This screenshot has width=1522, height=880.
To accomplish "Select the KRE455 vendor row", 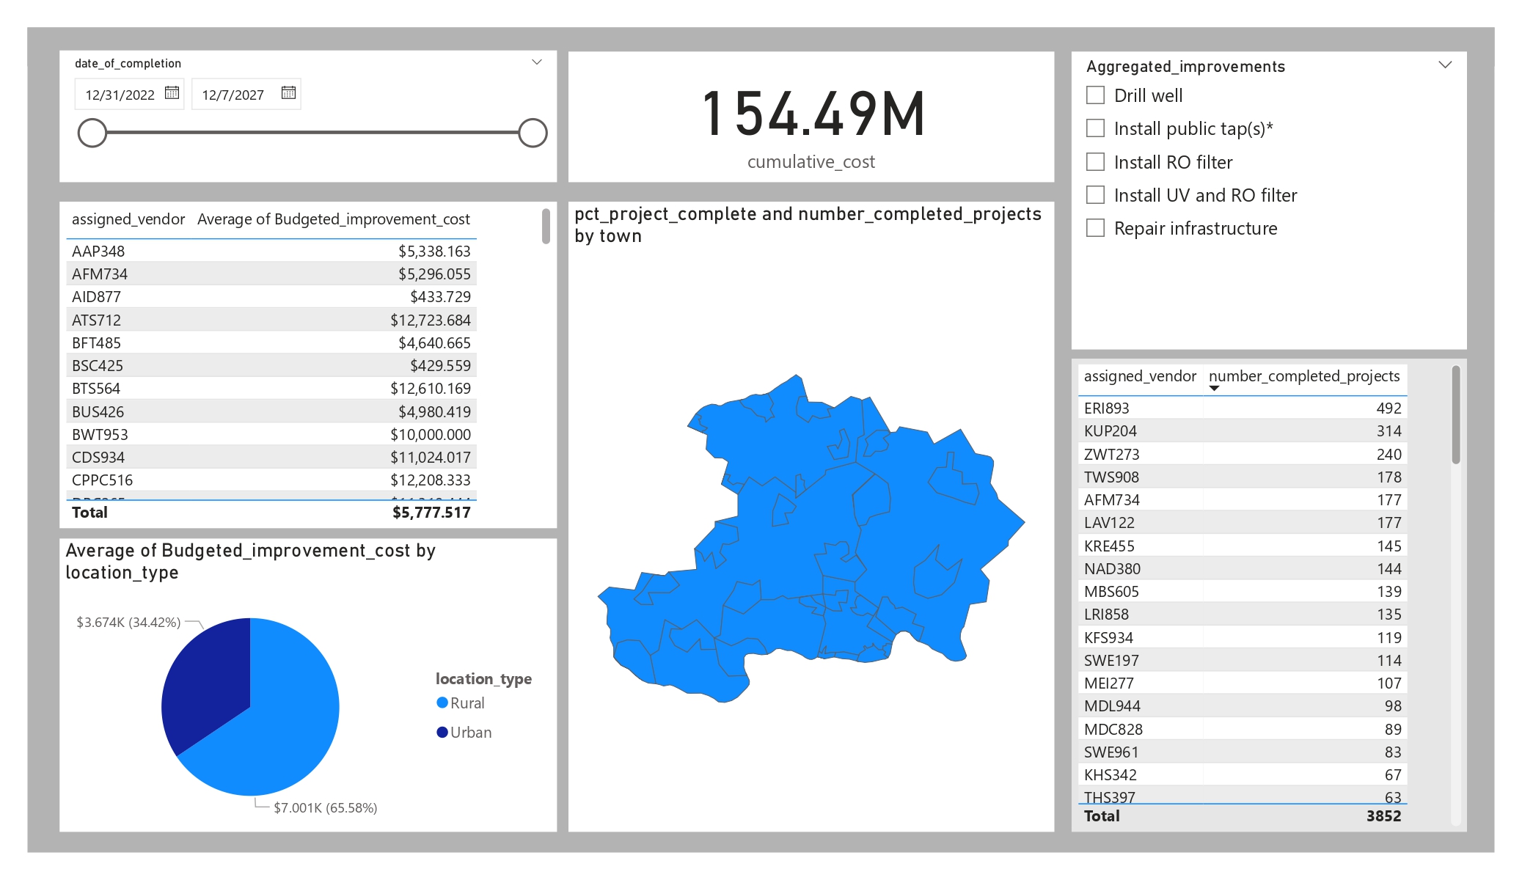I will click(1243, 546).
